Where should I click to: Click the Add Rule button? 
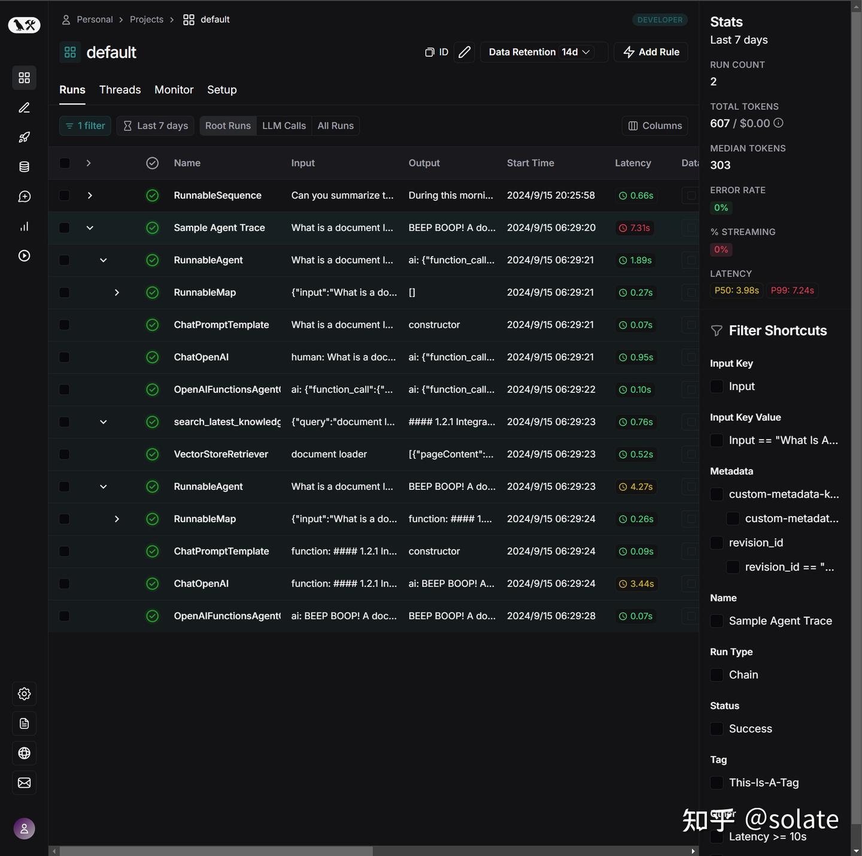[x=651, y=52]
